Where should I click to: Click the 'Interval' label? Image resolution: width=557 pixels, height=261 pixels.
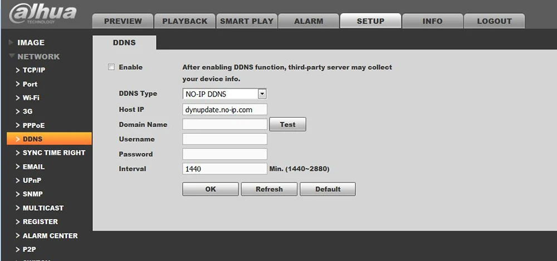[133, 169]
